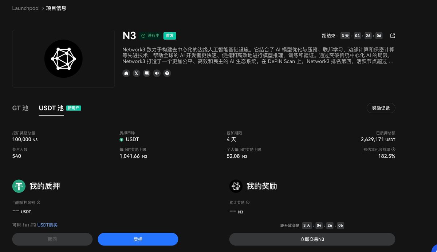Click the USDT coin icon under 质押币种
Image resolution: width=437 pixels, height=252 pixels.
coord(122,139)
